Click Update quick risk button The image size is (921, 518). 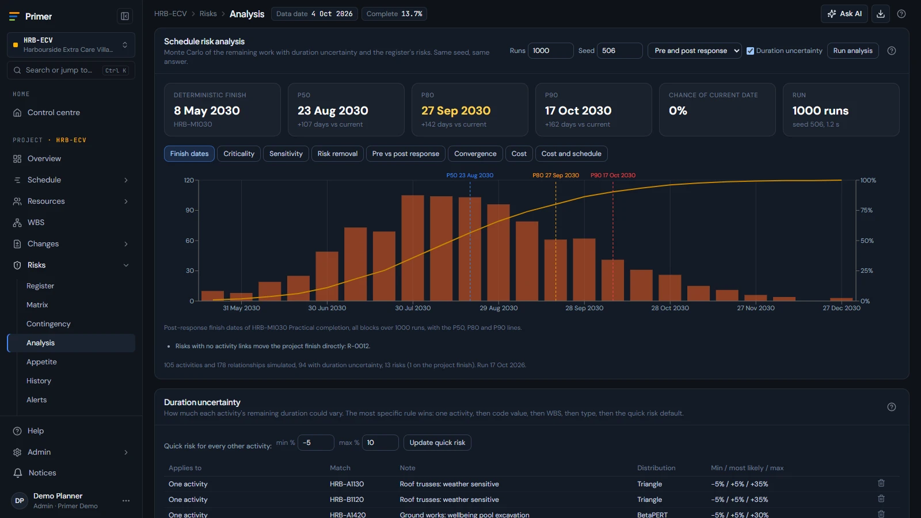(x=437, y=443)
